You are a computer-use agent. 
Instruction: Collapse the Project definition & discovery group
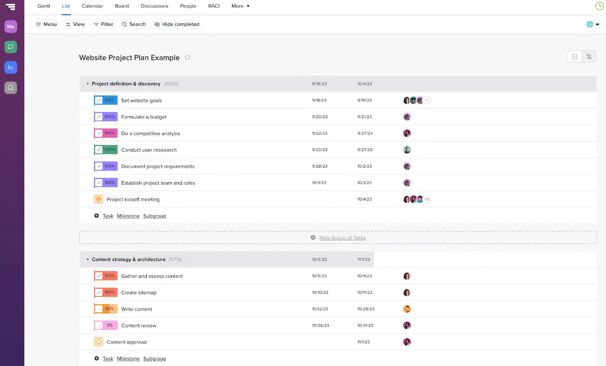[87, 84]
